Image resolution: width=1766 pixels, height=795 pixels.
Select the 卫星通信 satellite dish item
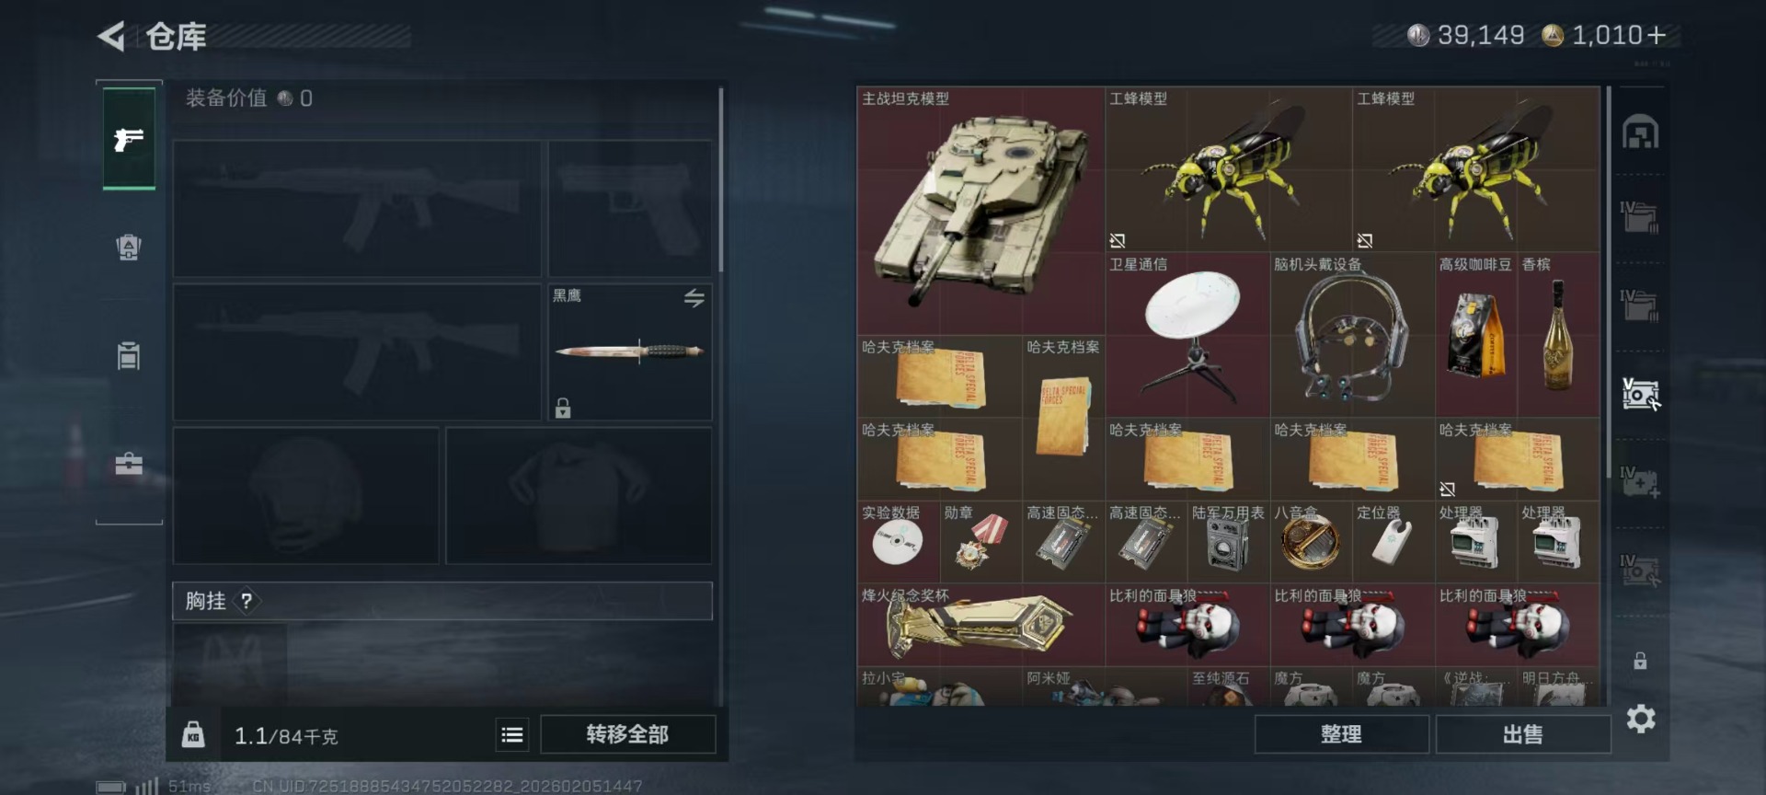pos(1187,335)
